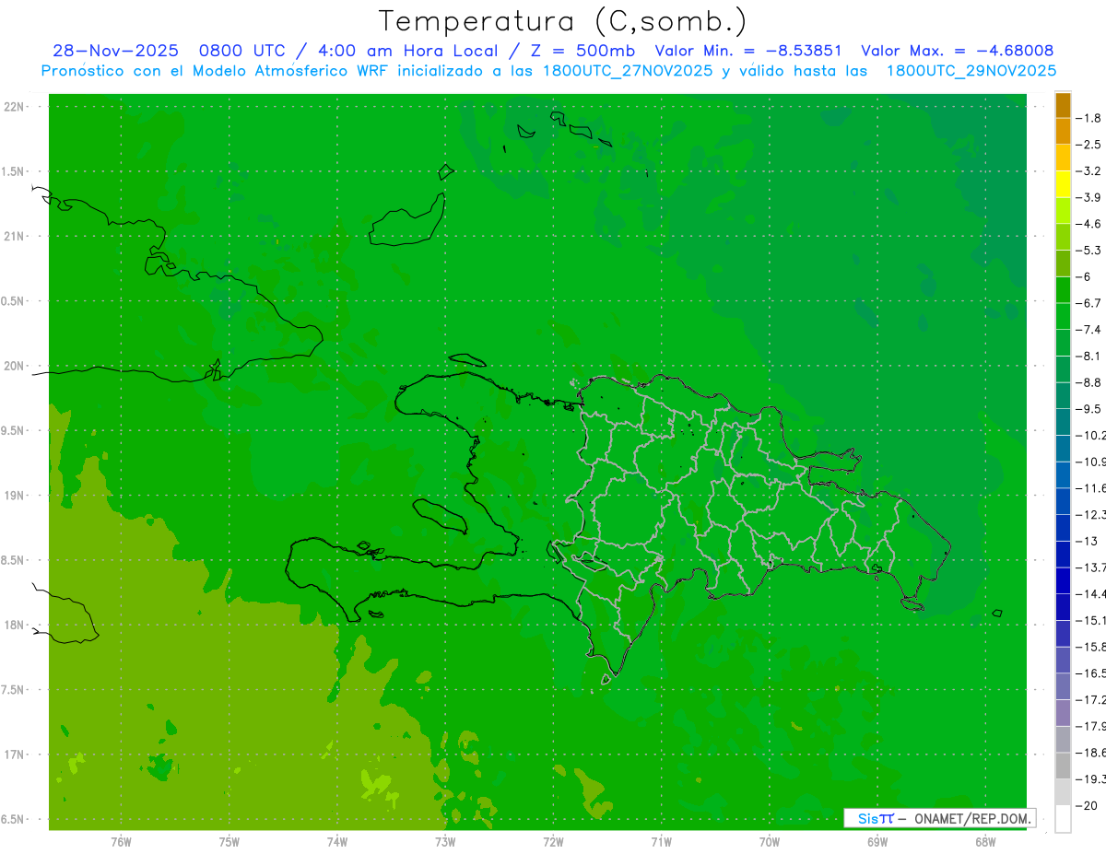This screenshot has width=1106, height=854.
Task: Click the '-17.9' colorbar label
Action: tap(1091, 727)
